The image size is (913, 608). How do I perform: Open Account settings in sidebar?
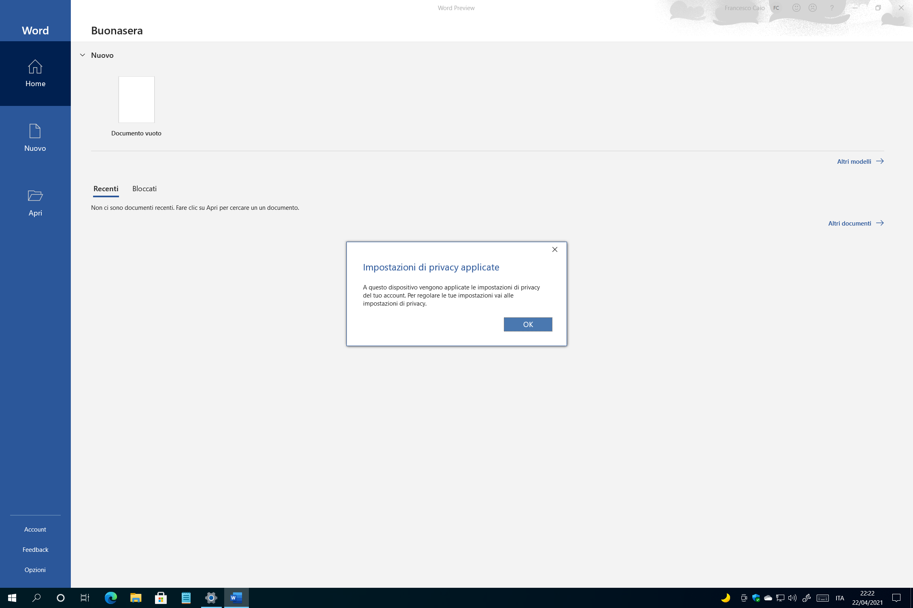click(35, 529)
